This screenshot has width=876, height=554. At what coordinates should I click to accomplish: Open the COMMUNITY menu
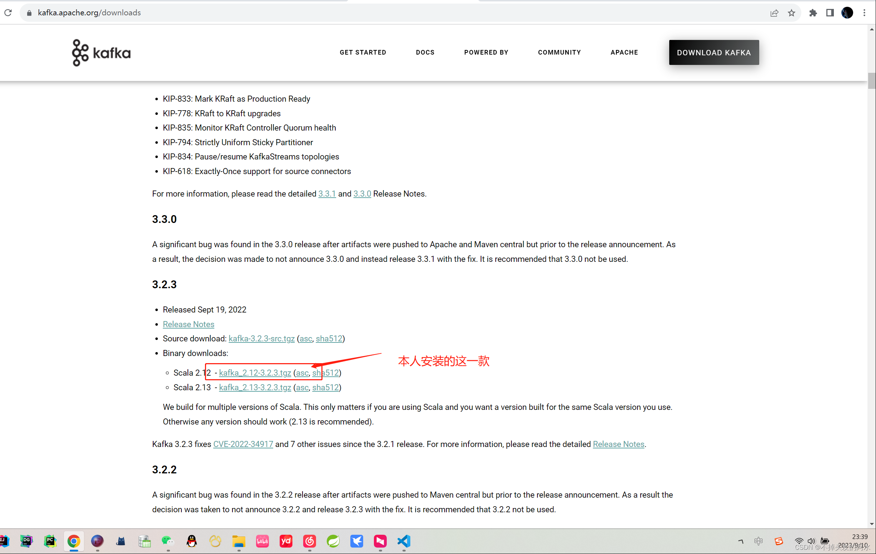pos(560,52)
